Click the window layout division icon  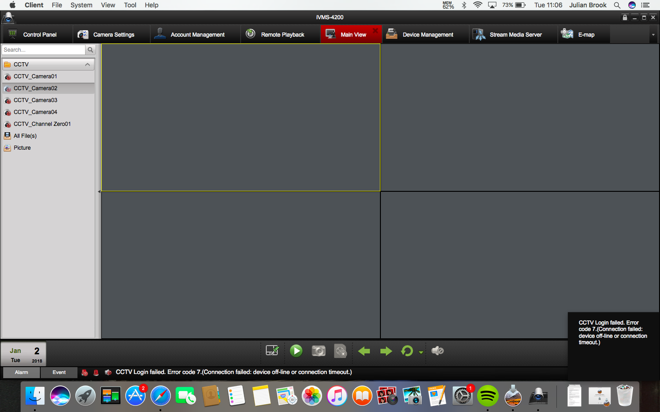point(272,351)
